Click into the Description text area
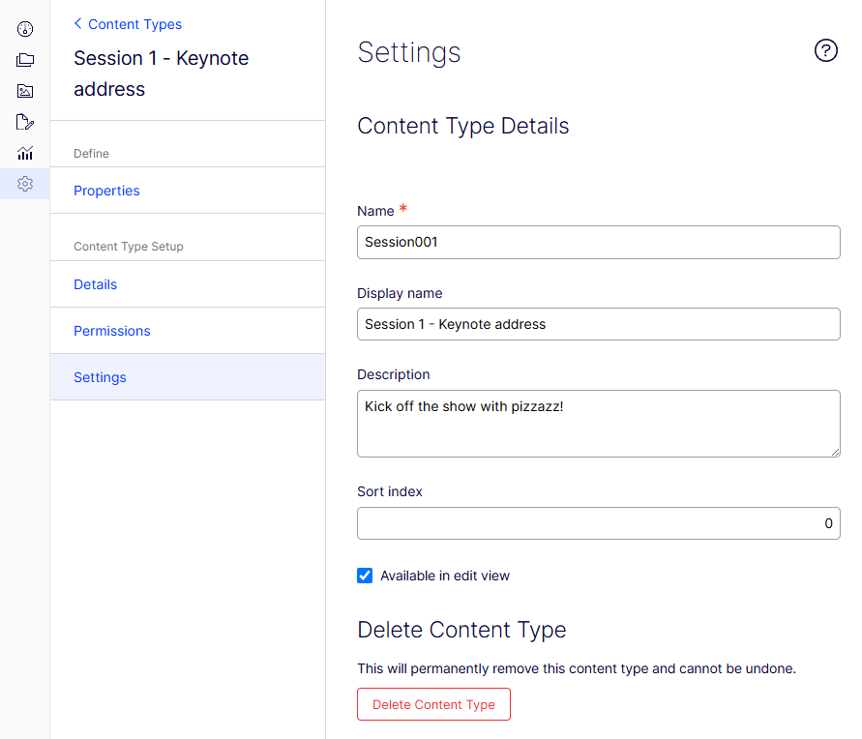Image resolution: width=862 pixels, height=739 pixels. tap(599, 424)
